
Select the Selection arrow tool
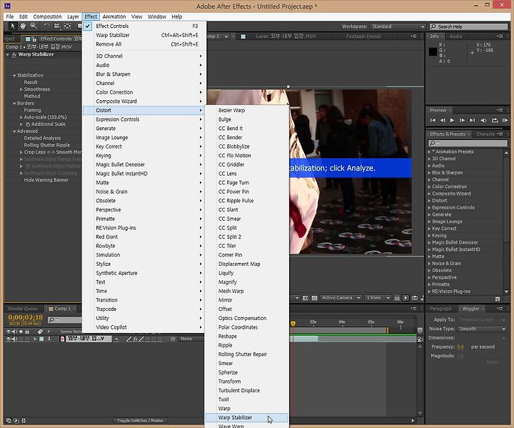(x=13, y=26)
